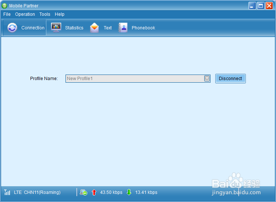Open the File menu
Screen dimensions: 276x202
pyautogui.click(x=7, y=14)
